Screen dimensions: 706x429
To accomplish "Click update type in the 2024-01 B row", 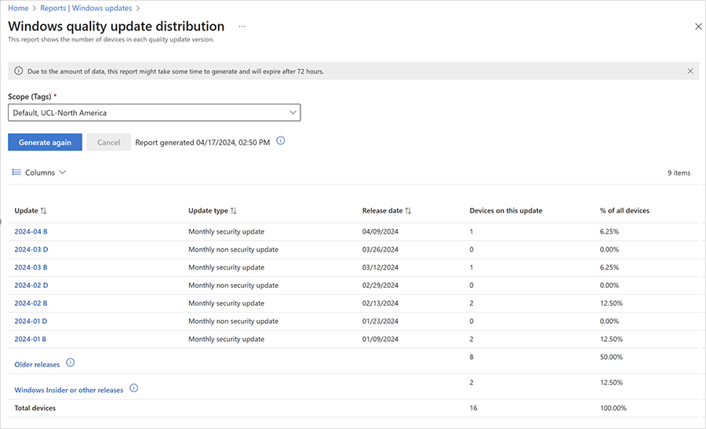I will 226,339.
